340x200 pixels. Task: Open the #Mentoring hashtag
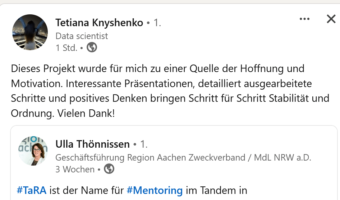tap(155, 190)
